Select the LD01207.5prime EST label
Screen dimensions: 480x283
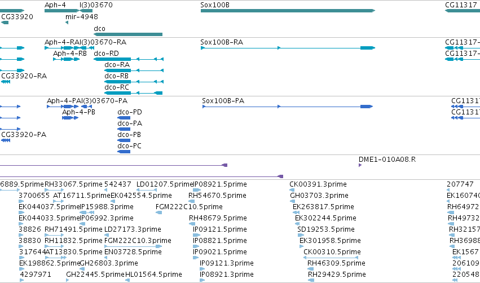(x=165, y=184)
